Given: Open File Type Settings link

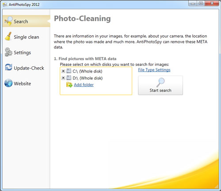Looking at the screenshot, I should (x=154, y=70).
